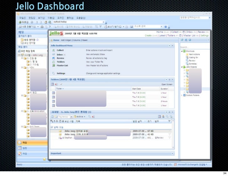The width and height of the screenshot is (228, 176).
Task: Click the Jello Objects puzzle icon
Action: pyautogui.click(x=184, y=67)
